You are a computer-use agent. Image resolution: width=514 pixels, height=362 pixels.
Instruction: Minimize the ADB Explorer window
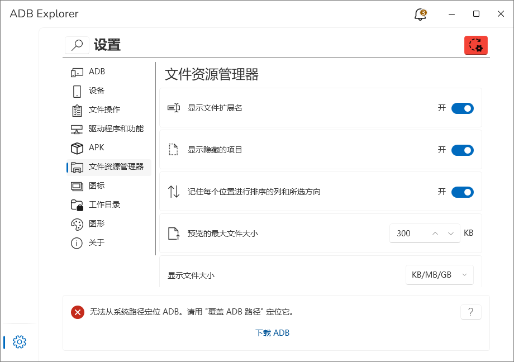[452, 14]
